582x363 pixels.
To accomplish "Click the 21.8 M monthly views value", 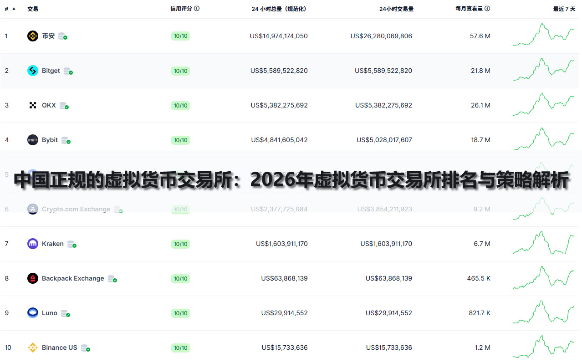I will [x=480, y=71].
